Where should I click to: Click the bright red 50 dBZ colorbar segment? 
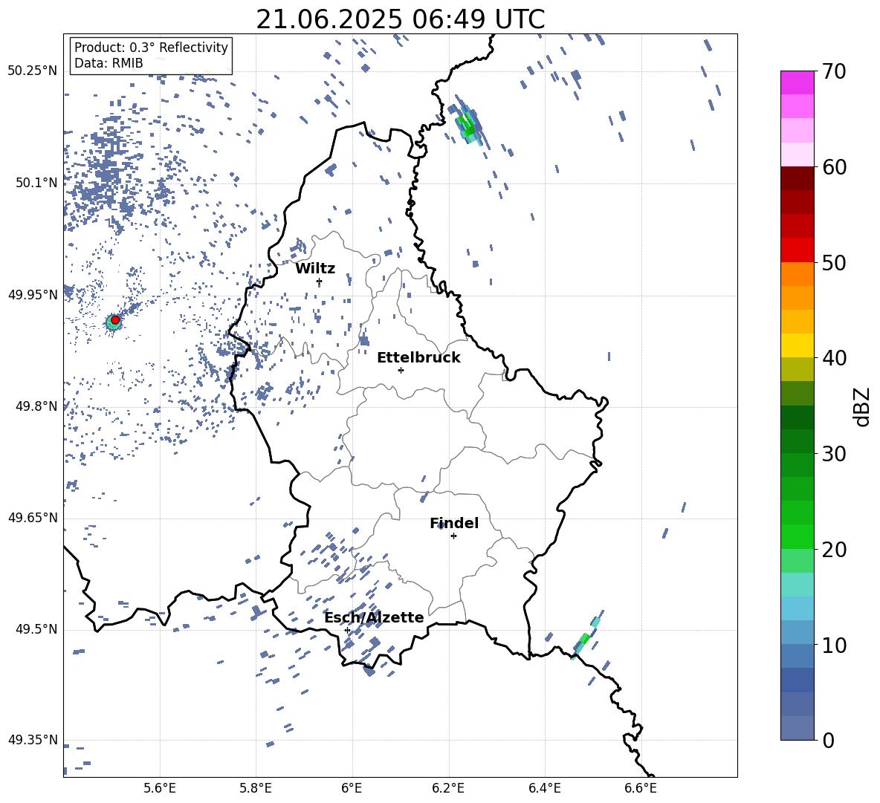pyautogui.click(x=797, y=250)
